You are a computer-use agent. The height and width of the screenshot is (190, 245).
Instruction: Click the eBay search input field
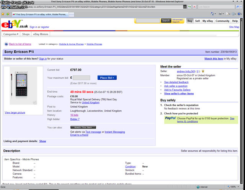tap(148, 21)
